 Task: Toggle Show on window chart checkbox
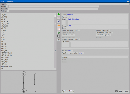pos(79,30)
